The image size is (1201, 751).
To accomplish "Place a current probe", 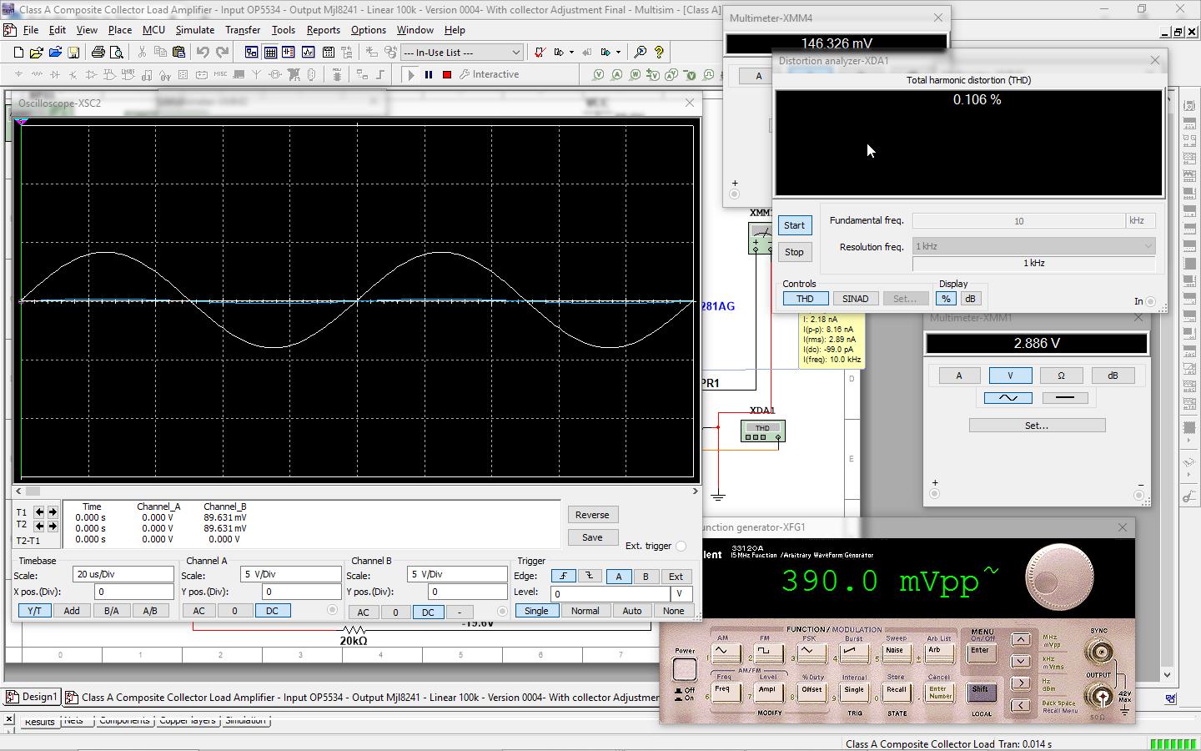I will [617, 74].
